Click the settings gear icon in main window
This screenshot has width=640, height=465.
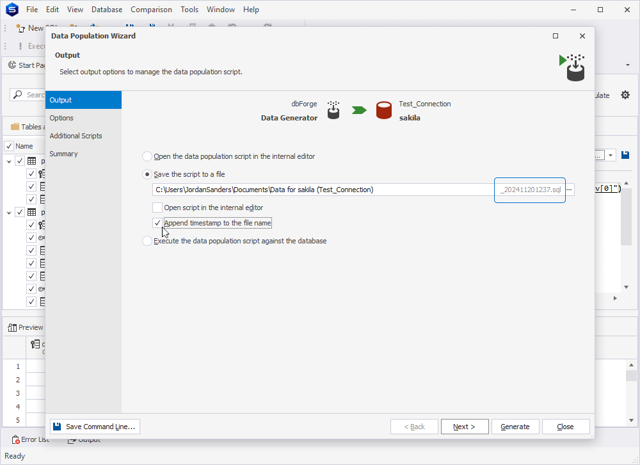[x=625, y=95]
